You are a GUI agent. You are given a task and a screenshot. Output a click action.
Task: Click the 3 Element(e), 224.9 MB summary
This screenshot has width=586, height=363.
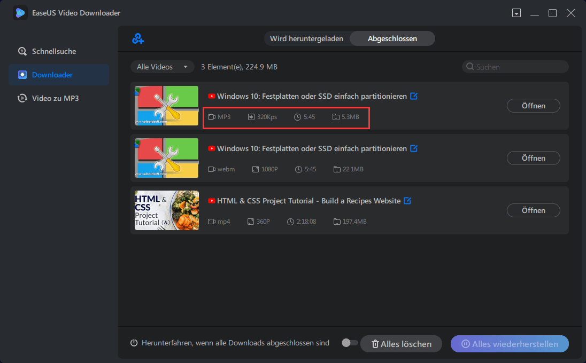pyautogui.click(x=239, y=67)
